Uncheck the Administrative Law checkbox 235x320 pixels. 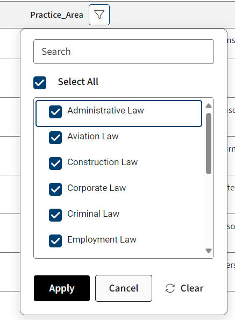55,112
